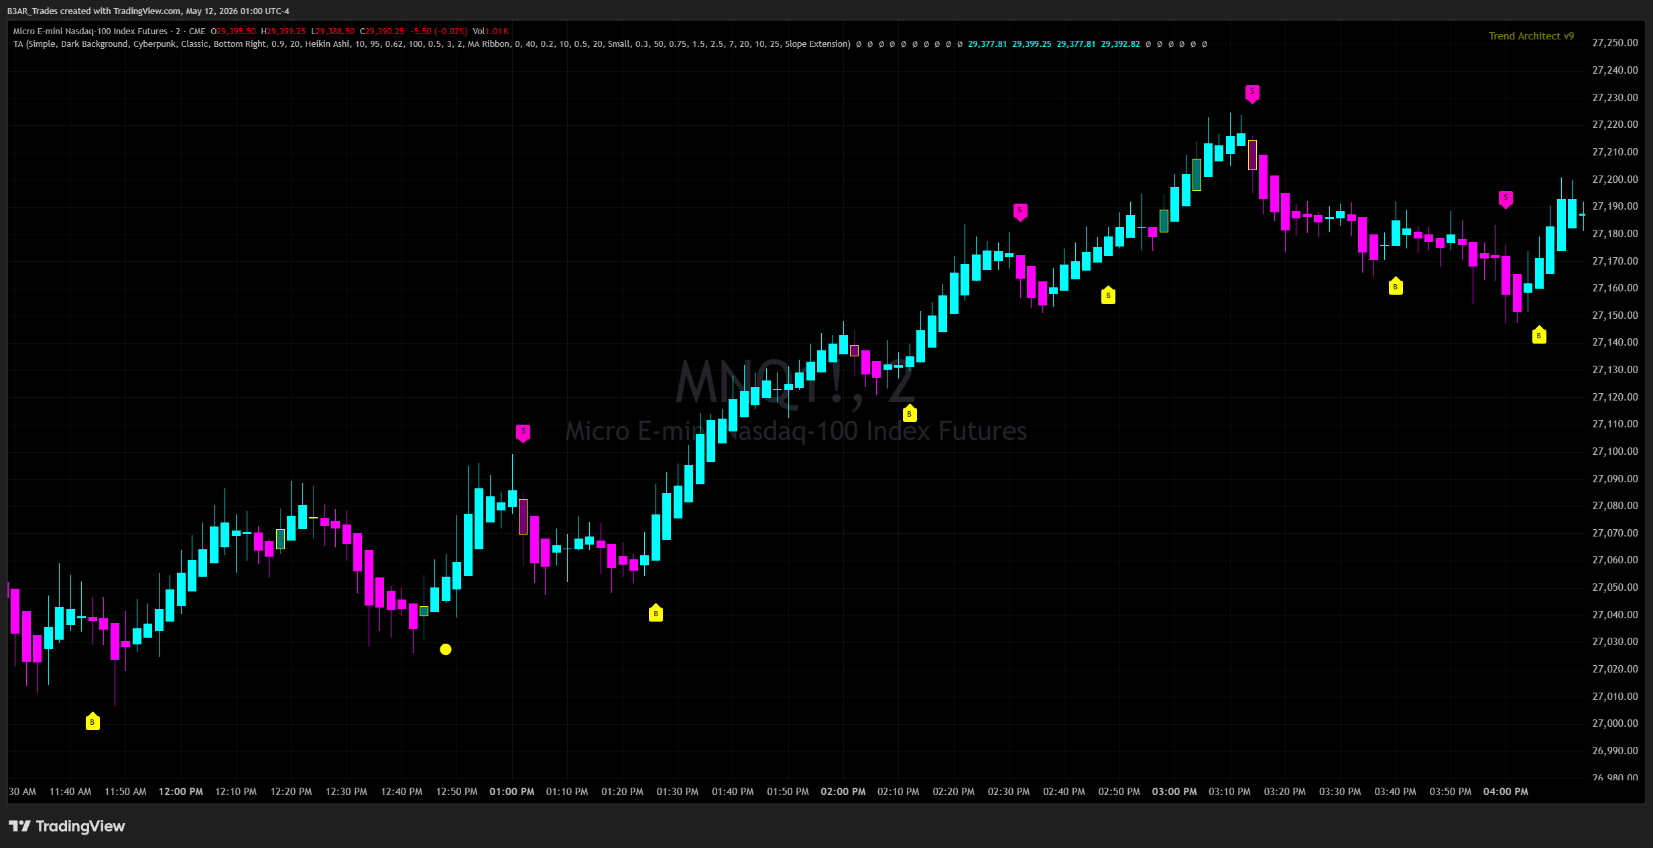Image resolution: width=1653 pixels, height=848 pixels.
Task: Click the B buy marker near 11:45 AM
Action: pyautogui.click(x=93, y=721)
